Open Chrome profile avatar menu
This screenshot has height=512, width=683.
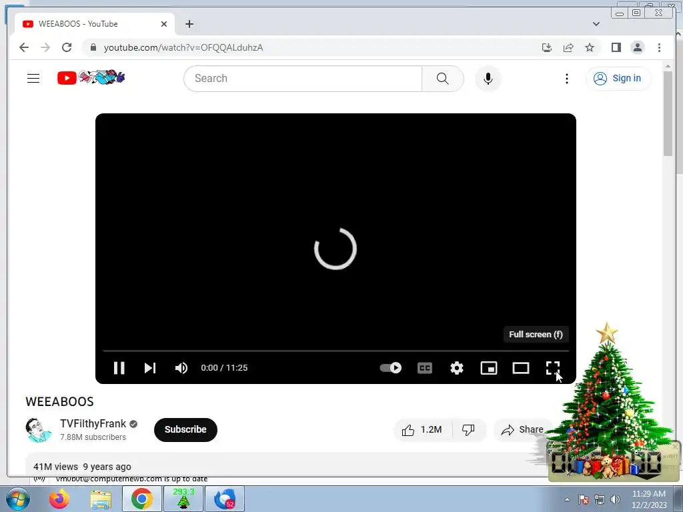coord(637,47)
